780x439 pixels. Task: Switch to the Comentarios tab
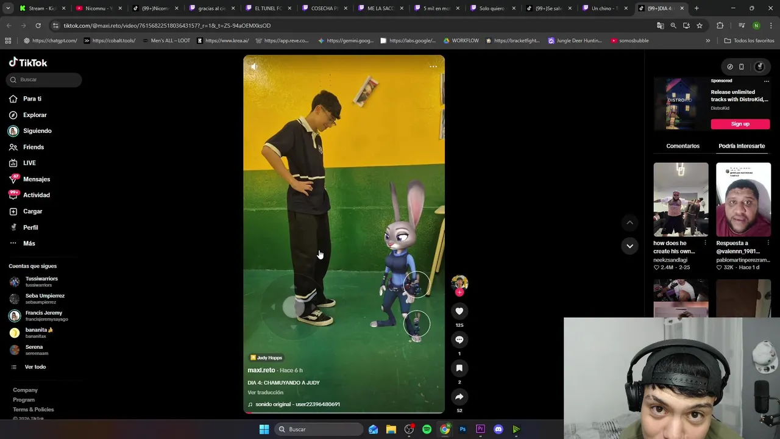682,146
